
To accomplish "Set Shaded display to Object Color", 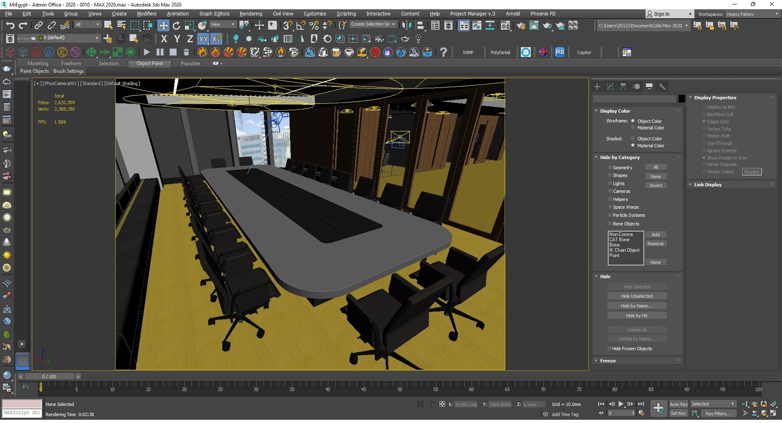I will (633, 138).
